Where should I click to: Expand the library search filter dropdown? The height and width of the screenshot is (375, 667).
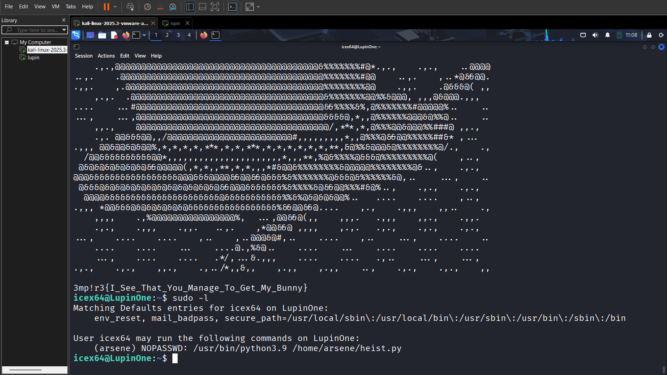point(64,30)
